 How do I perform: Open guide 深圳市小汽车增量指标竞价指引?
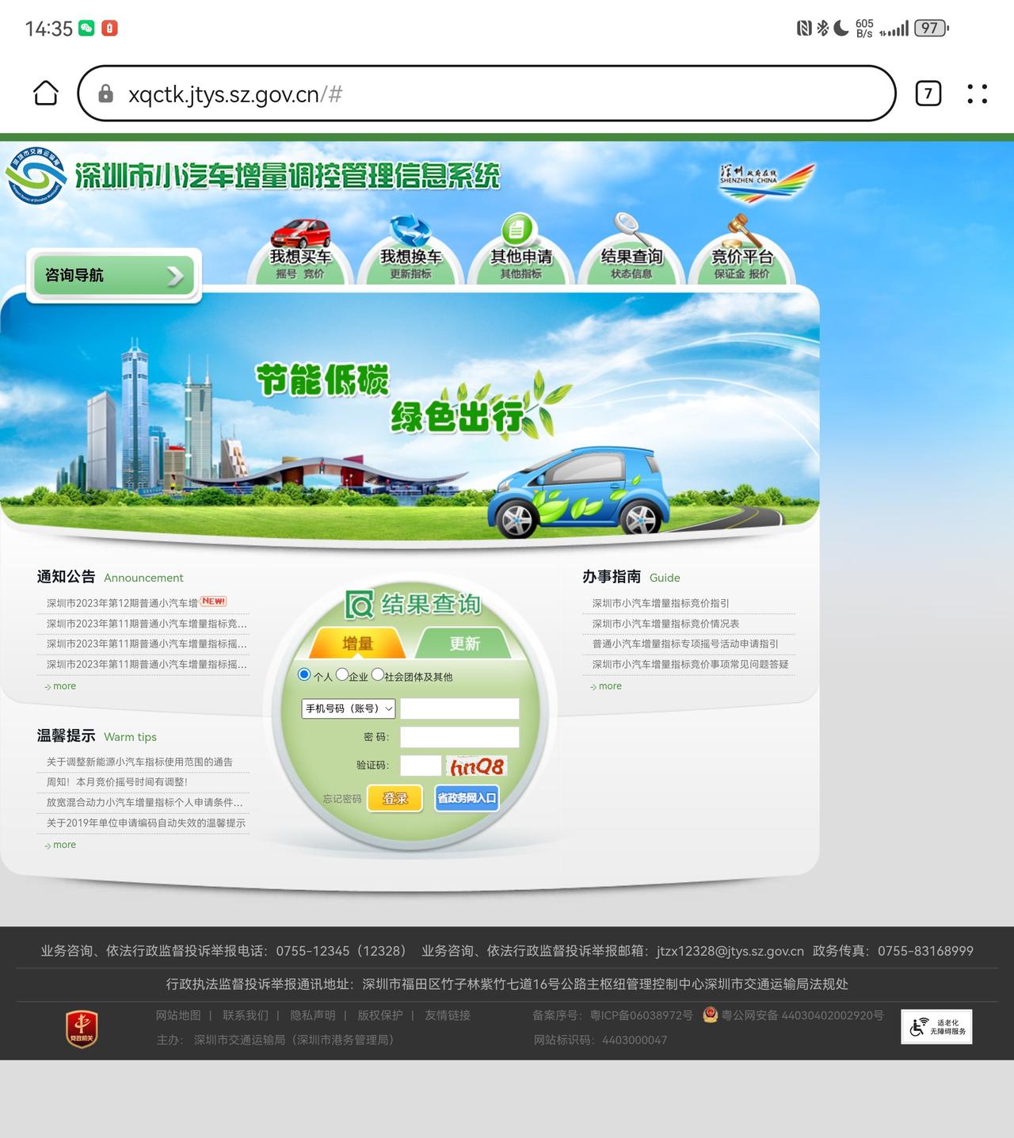661,603
